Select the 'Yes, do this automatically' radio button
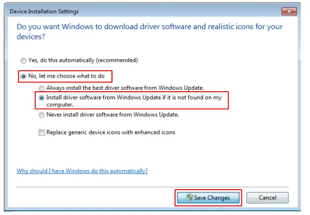Image resolution: width=310 pixels, height=215 pixels. [23, 60]
